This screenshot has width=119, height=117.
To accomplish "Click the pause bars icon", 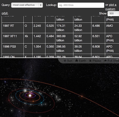I will point(90,61).
